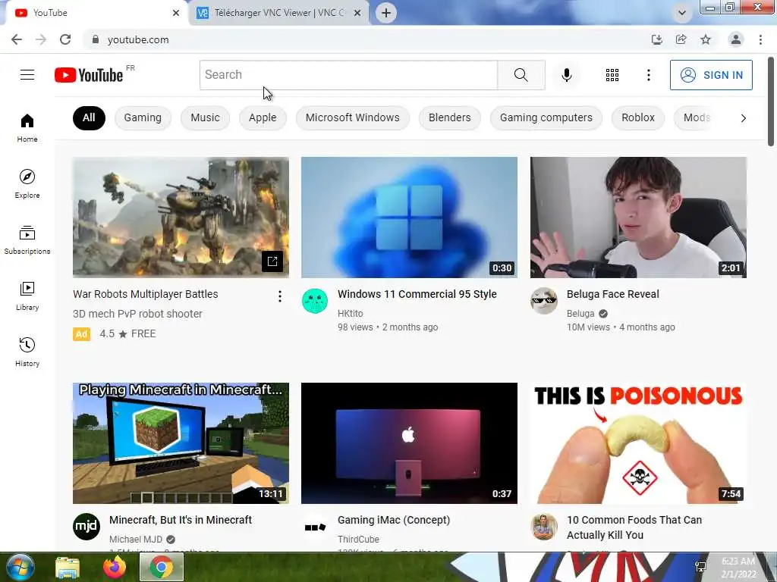Screen dimensions: 777x582
Task: Open the Windows Start button
Action: point(20,567)
